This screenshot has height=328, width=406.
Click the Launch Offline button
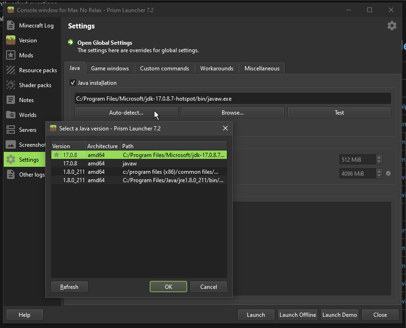tap(298, 314)
